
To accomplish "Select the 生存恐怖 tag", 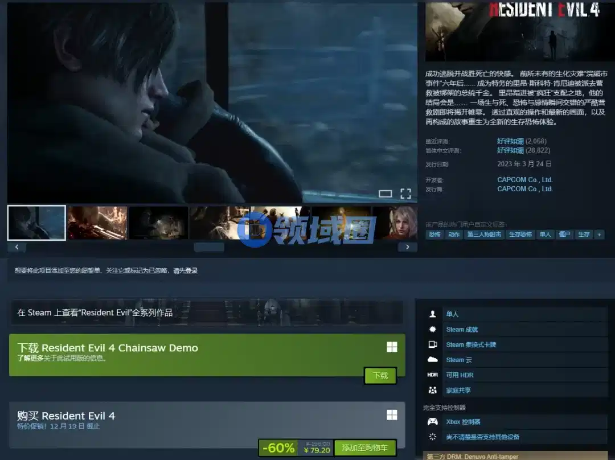I will tap(520, 235).
